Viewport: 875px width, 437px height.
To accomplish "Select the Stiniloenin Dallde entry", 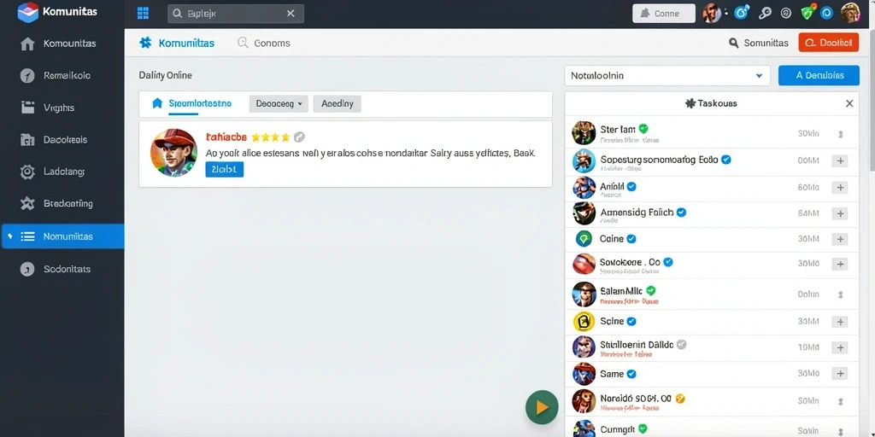I will [712, 348].
